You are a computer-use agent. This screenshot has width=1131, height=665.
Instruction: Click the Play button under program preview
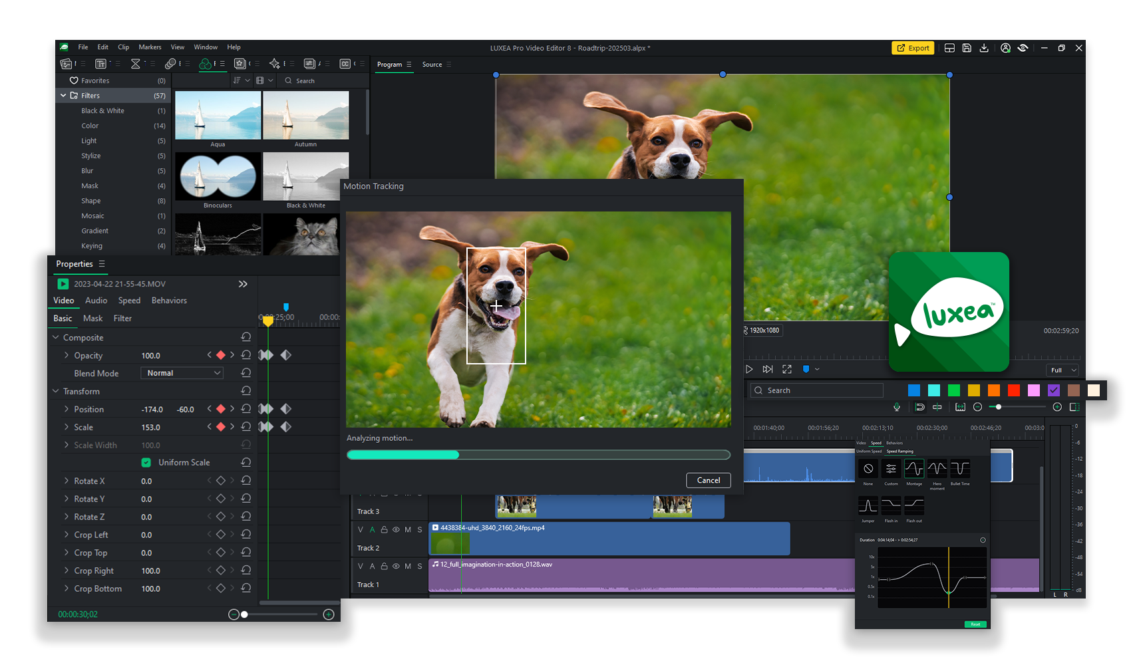[x=749, y=369]
